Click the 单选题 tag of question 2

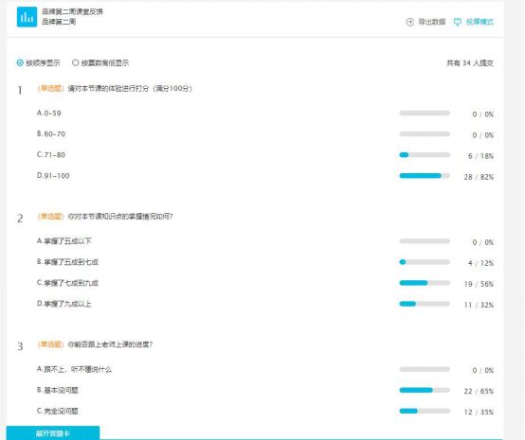50,217
